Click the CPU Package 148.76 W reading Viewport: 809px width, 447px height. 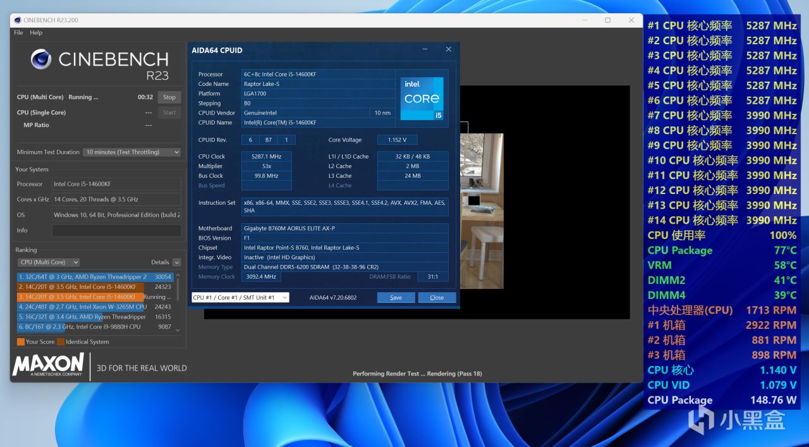[722, 400]
